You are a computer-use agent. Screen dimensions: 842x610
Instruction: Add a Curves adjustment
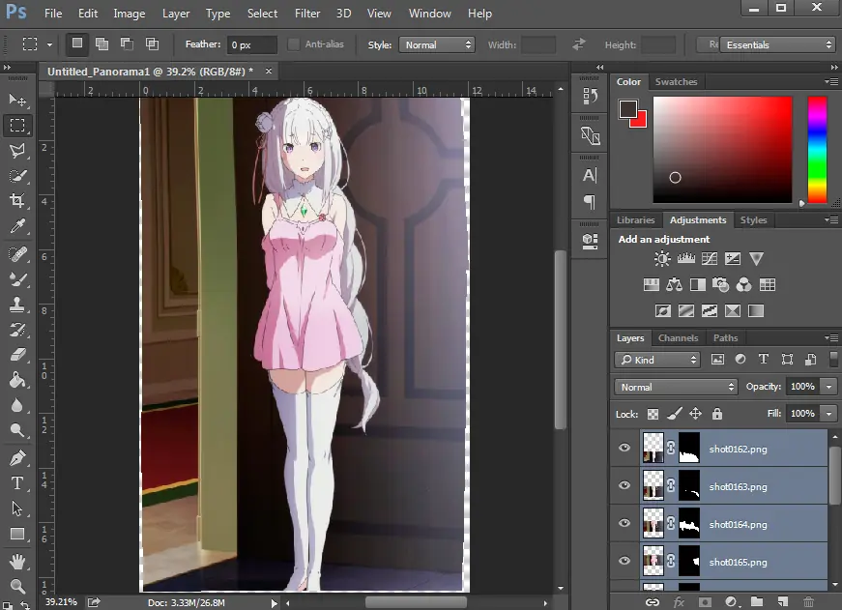(710, 259)
